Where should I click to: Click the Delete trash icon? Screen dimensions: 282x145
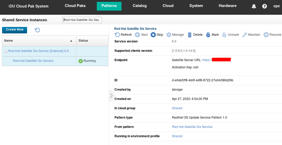(190, 35)
